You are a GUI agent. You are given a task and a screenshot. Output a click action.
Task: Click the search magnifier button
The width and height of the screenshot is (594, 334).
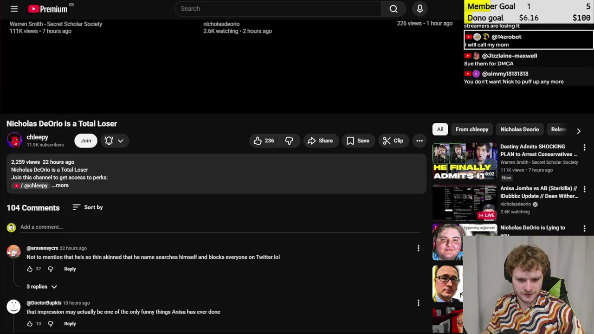tap(394, 9)
